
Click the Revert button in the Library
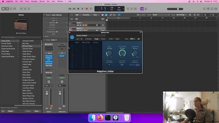(10, 111)
